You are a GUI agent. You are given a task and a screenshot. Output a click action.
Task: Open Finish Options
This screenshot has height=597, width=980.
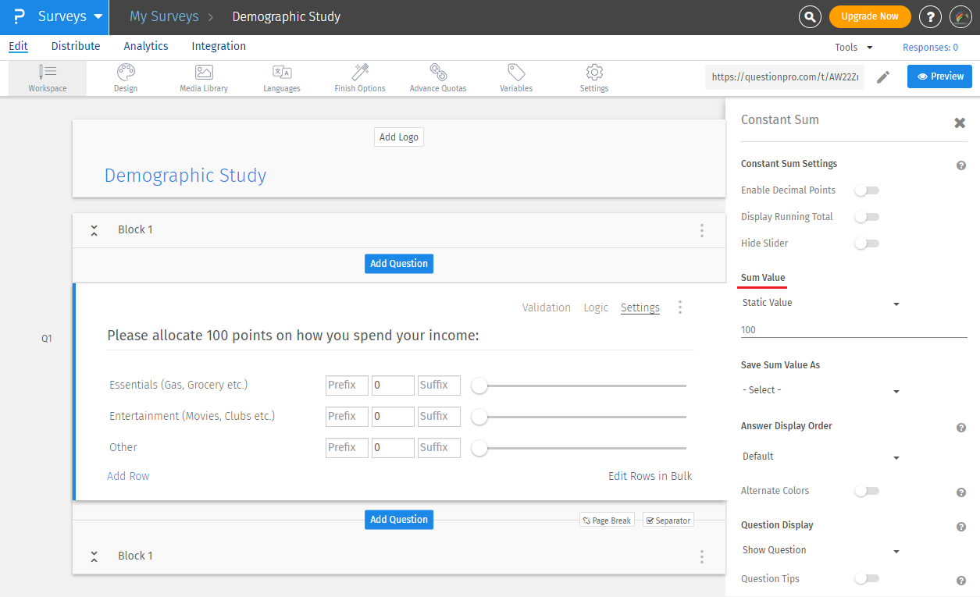(x=359, y=78)
